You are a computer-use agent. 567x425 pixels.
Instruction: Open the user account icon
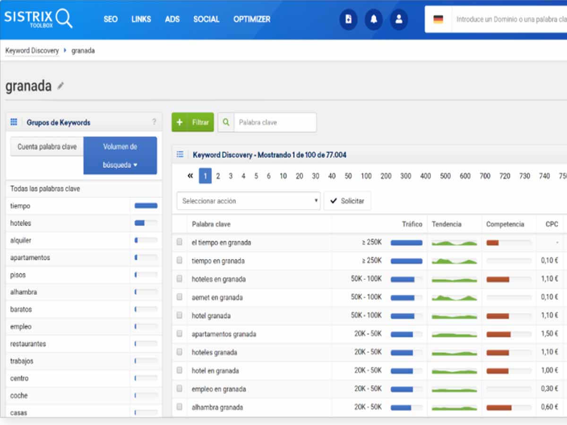coord(399,19)
